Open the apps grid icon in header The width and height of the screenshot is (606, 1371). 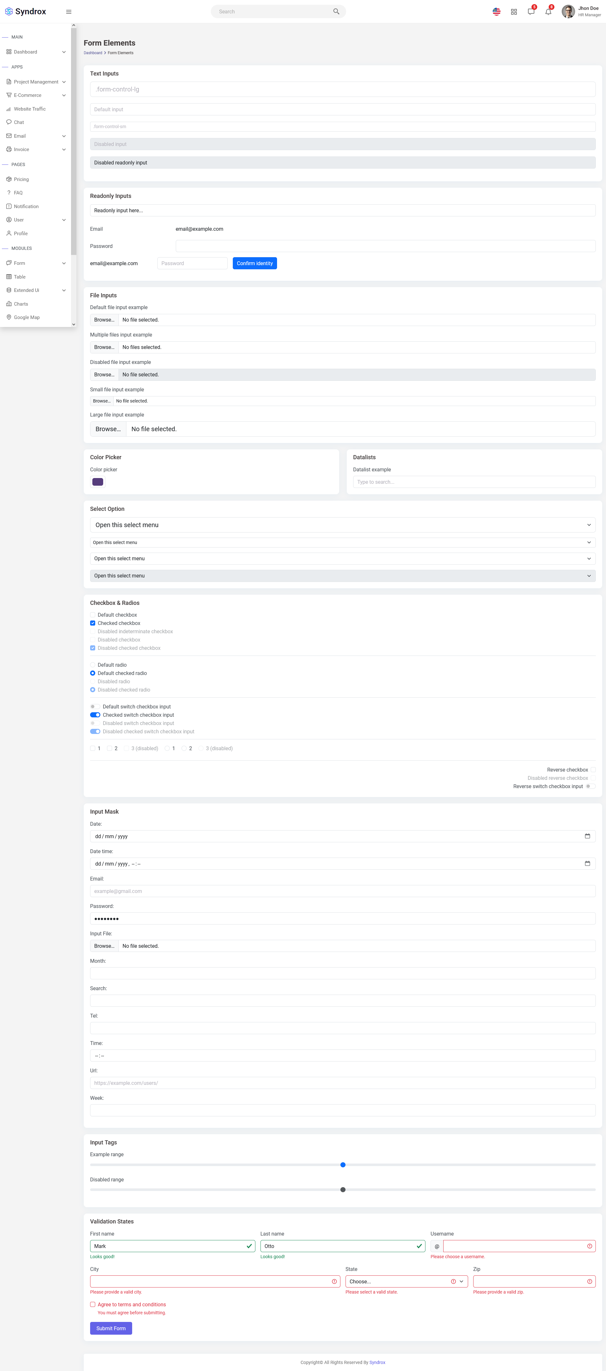(x=514, y=12)
